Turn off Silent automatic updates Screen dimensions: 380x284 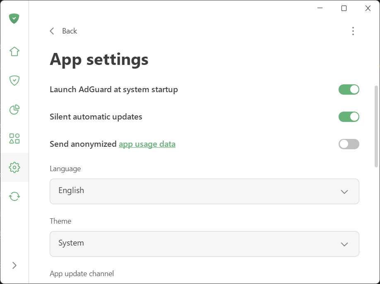(x=349, y=117)
